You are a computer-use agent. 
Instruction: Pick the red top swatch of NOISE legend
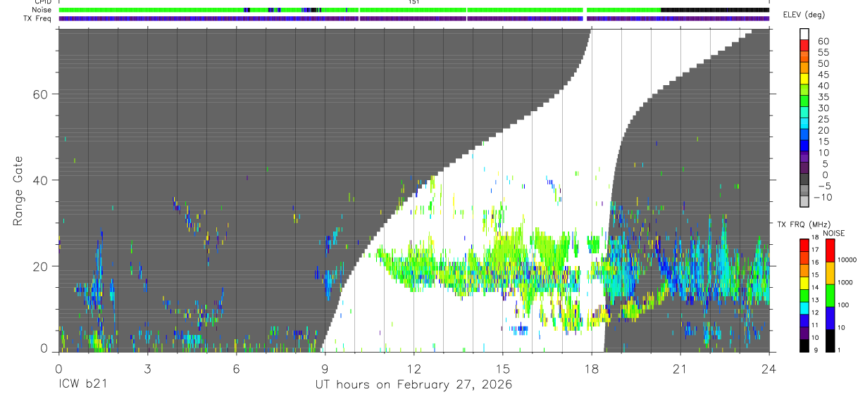pos(829,250)
